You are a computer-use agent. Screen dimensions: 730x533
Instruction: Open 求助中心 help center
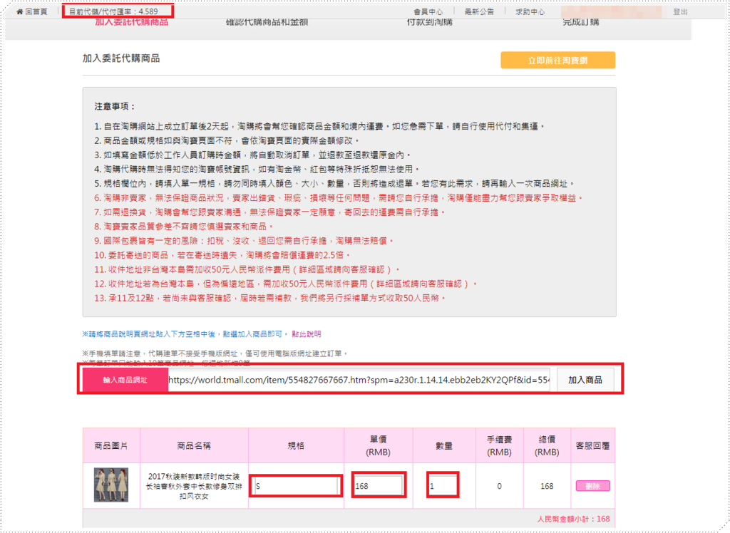(530, 11)
